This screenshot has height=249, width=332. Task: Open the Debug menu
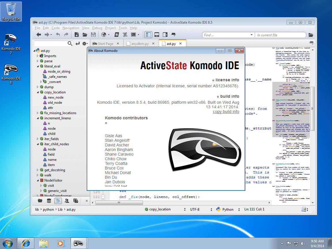[x=97, y=28]
